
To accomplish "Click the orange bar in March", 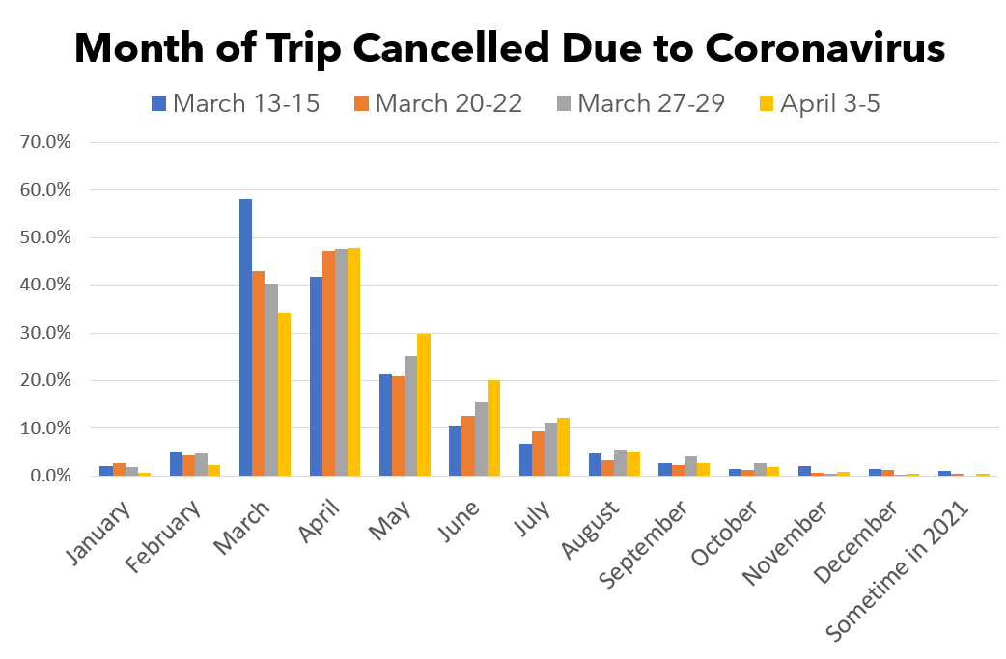I will point(258,373).
